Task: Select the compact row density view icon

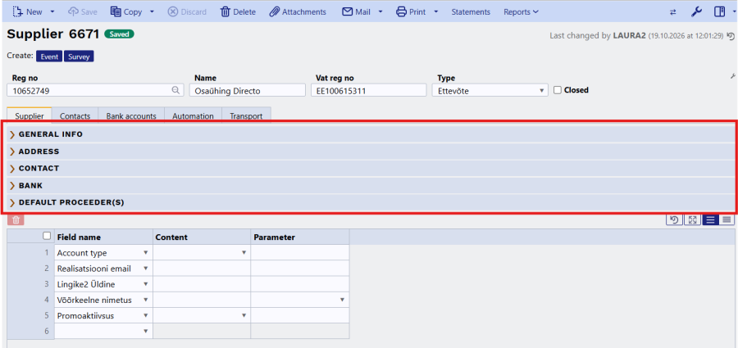Action: (x=727, y=219)
